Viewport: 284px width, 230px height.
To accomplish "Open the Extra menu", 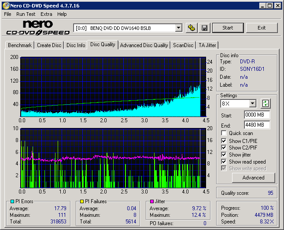I will [x=46, y=14].
